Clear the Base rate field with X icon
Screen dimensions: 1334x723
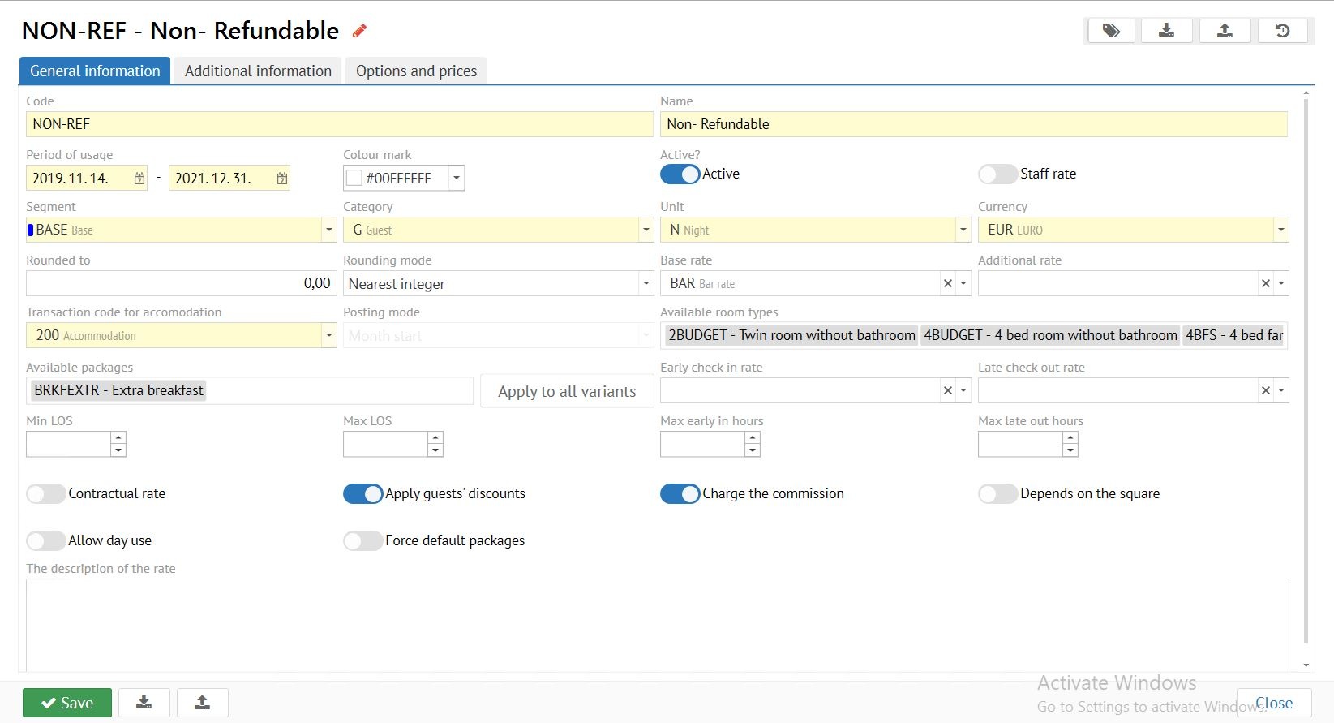tap(947, 283)
